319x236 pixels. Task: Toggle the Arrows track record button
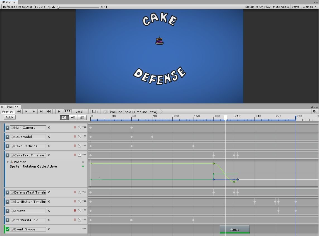tap(75, 211)
